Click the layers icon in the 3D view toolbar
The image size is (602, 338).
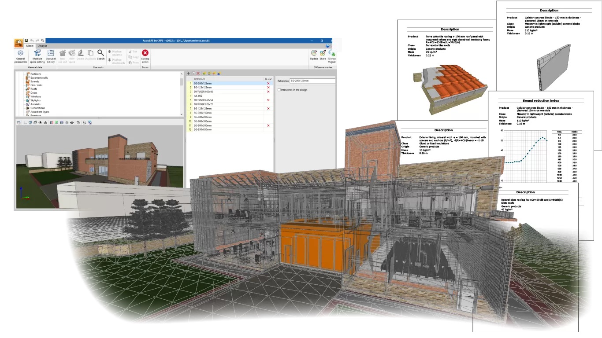pyautogui.click(x=19, y=122)
